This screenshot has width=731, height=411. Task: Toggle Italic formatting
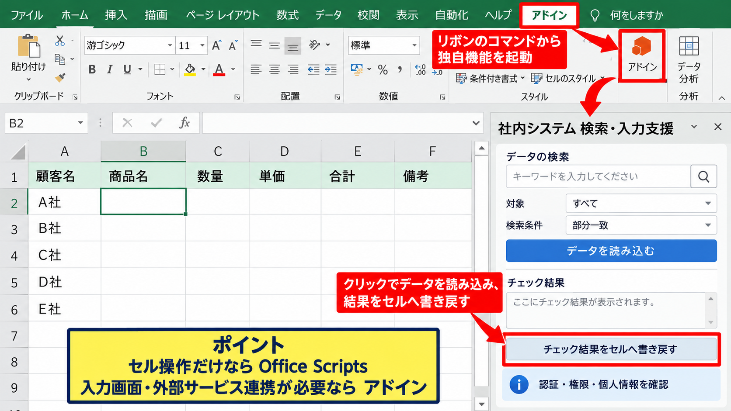click(110, 69)
